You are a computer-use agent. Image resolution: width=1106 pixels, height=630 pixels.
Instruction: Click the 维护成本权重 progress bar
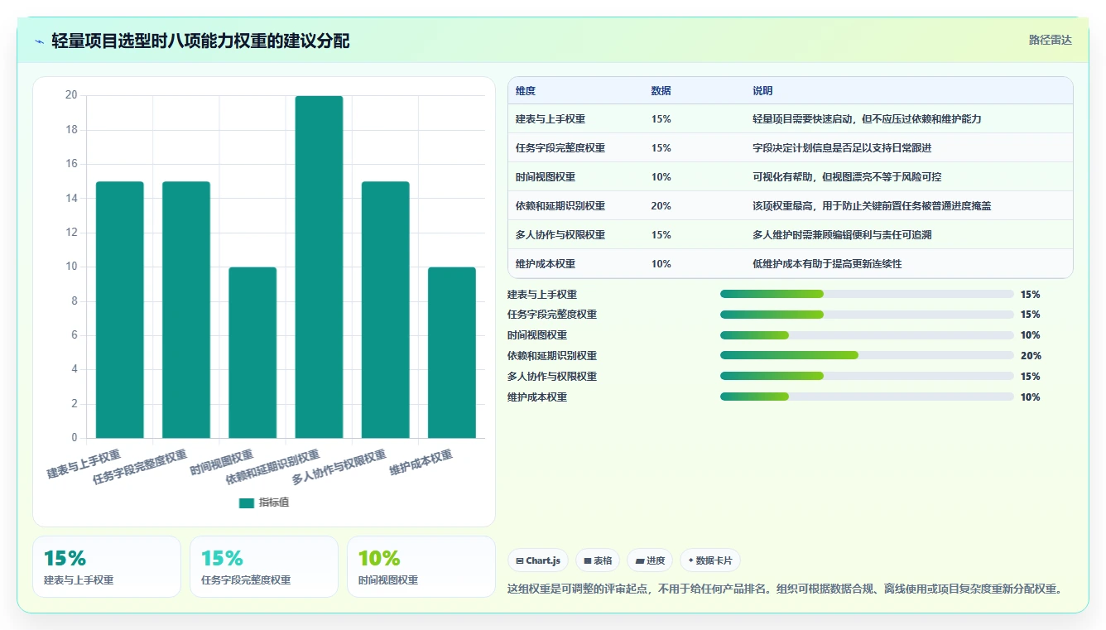click(x=867, y=397)
